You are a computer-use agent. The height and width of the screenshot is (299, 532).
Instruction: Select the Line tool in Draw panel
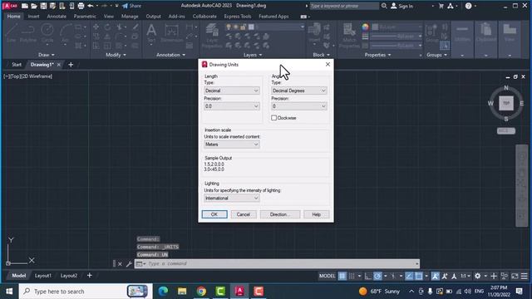point(11,33)
